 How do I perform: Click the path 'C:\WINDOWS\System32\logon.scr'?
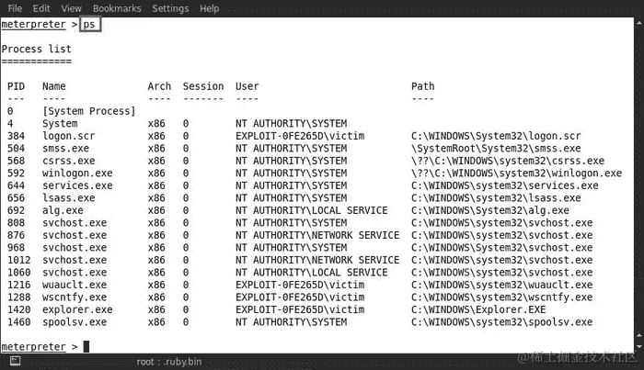tap(496, 136)
